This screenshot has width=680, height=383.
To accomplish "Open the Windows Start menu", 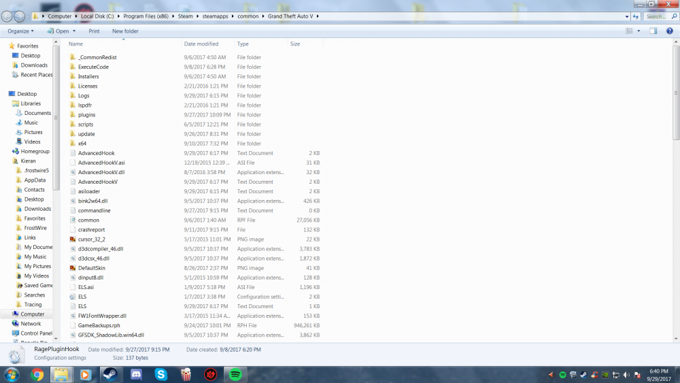I will pos(12,374).
